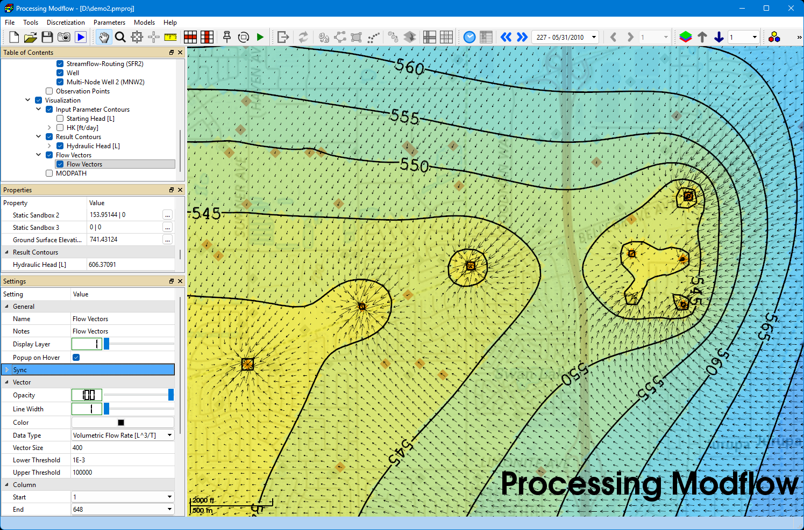This screenshot has width=804, height=530.
Task: Open the Tools menu
Action: pos(31,23)
